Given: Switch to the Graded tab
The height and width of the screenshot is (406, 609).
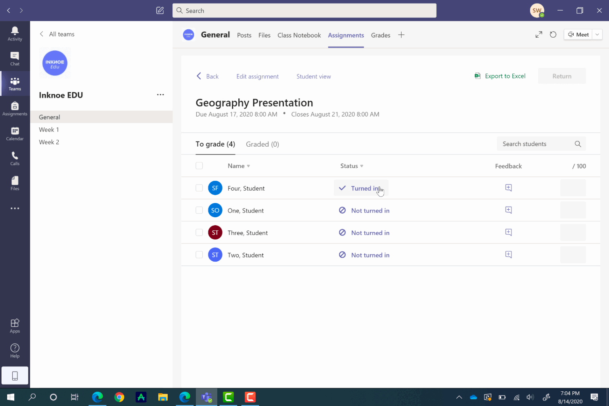Looking at the screenshot, I should coord(262,144).
